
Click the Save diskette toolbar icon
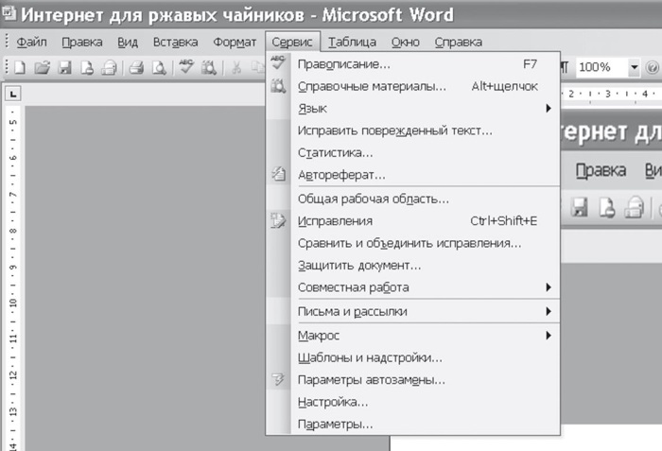[64, 67]
